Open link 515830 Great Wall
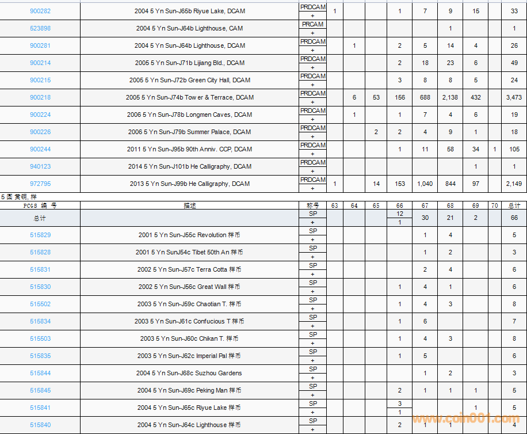The width and height of the screenshot is (527, 434). coord(40,287)
